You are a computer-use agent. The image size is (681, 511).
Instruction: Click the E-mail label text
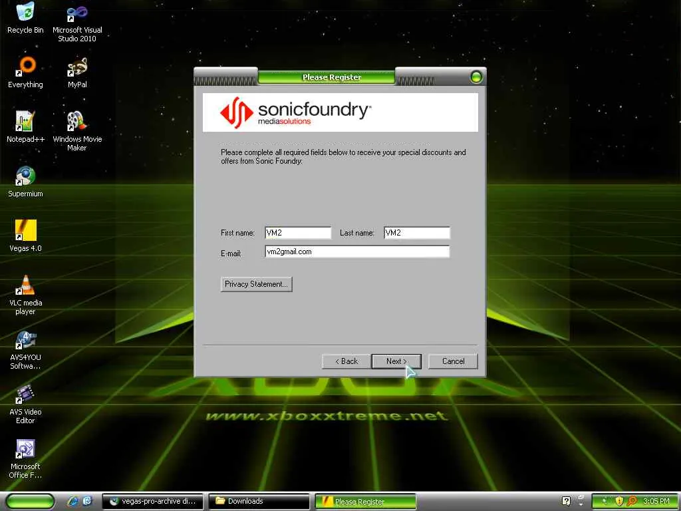[231, 254]
